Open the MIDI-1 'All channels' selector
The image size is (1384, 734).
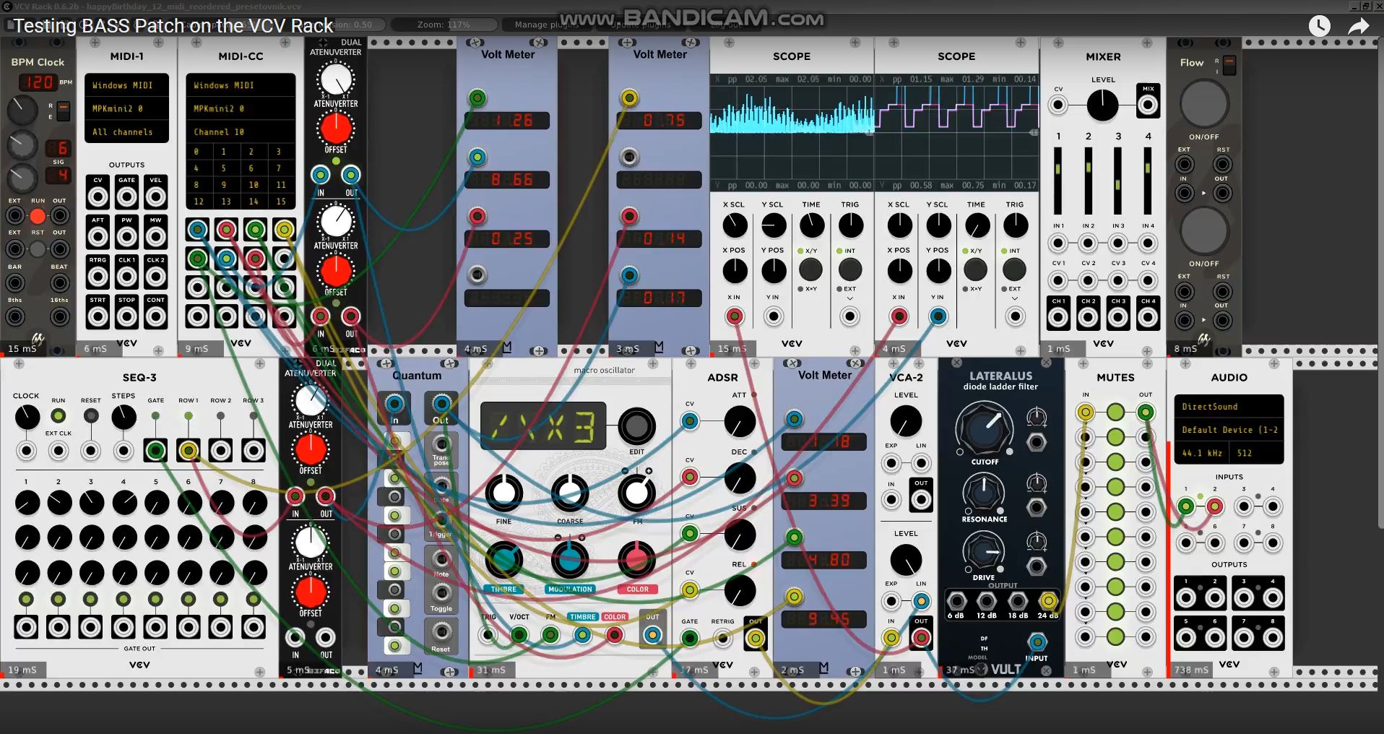pyautogui.click(x=126, y=132)
